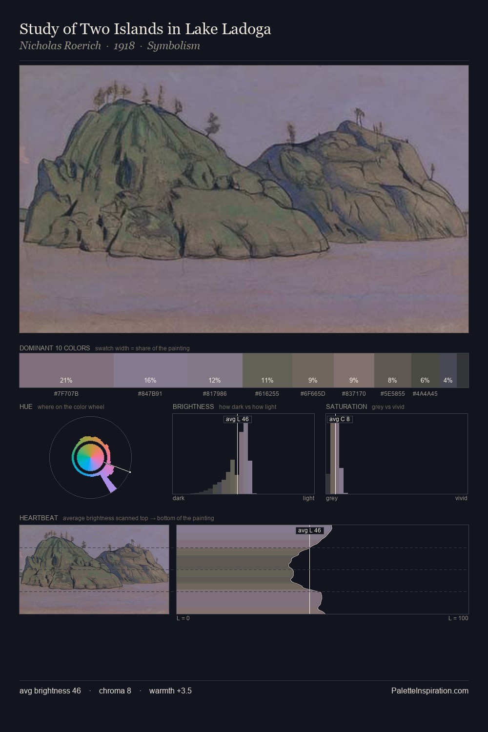Click the 4% dark grey-blue swatch
Viewport: 488px width, 732px height.
tap(448, 370)
